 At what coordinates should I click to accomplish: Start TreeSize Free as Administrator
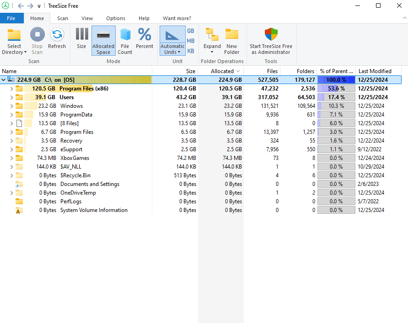point(271,41)
